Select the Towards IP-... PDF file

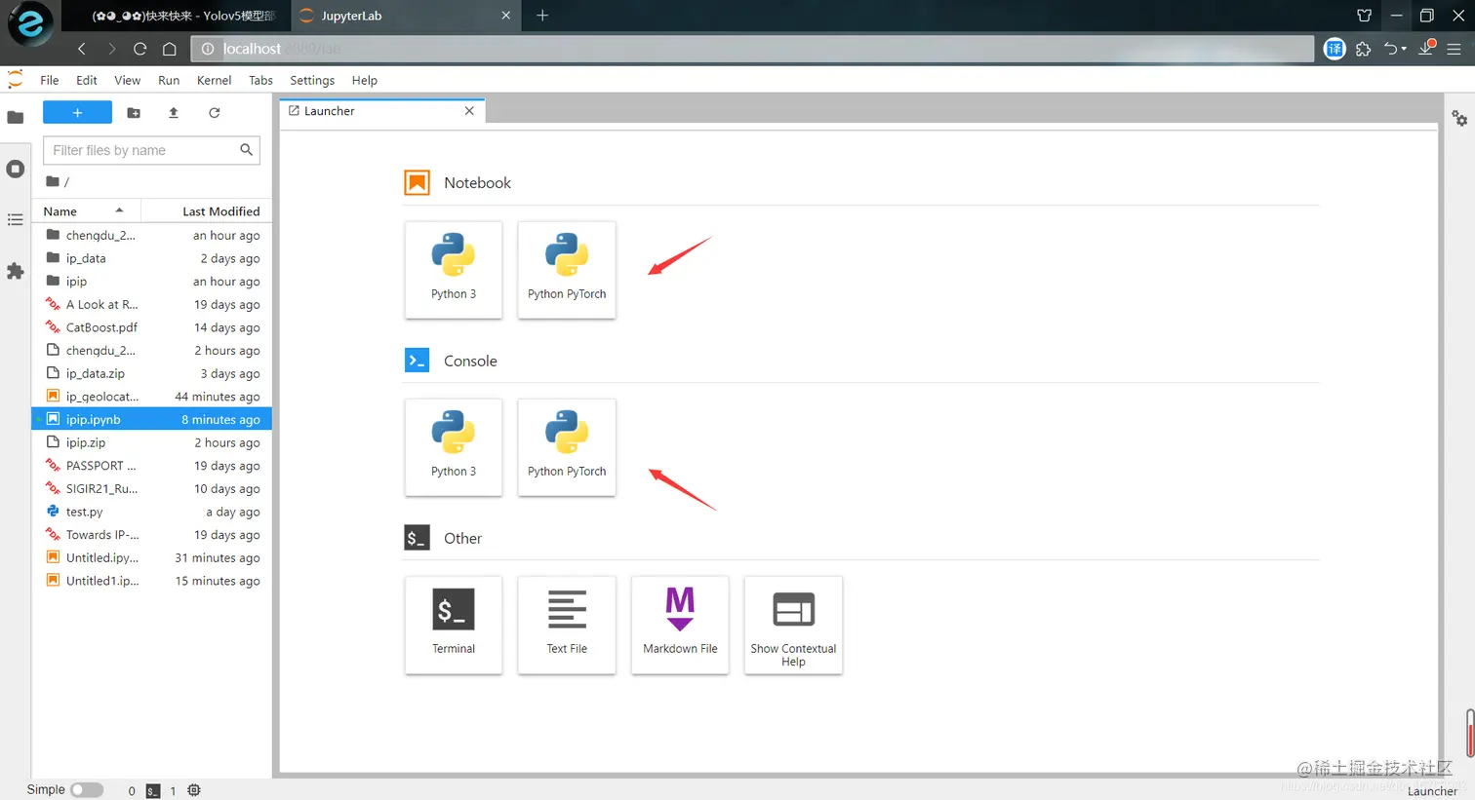pyautogui.click(x=152, y=535)
